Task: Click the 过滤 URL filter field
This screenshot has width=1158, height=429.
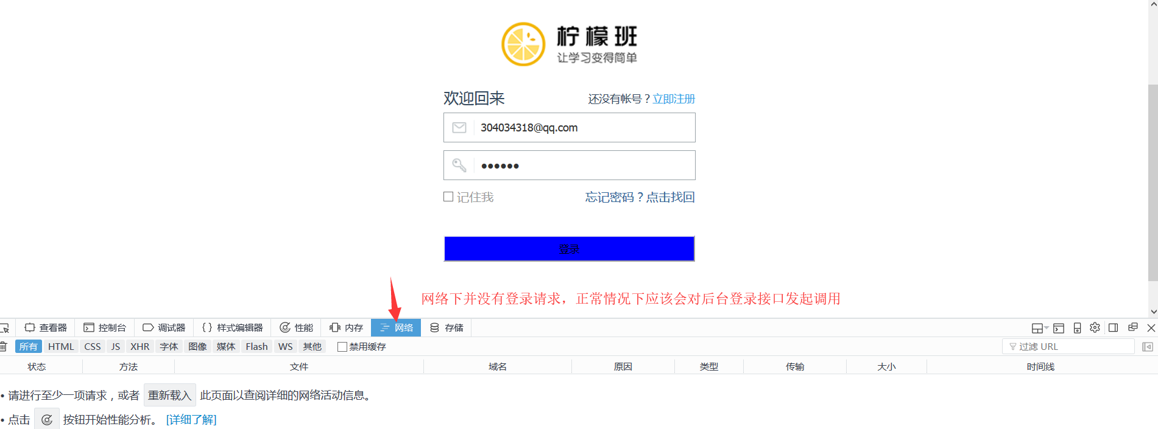Action: pos(1068,346)
